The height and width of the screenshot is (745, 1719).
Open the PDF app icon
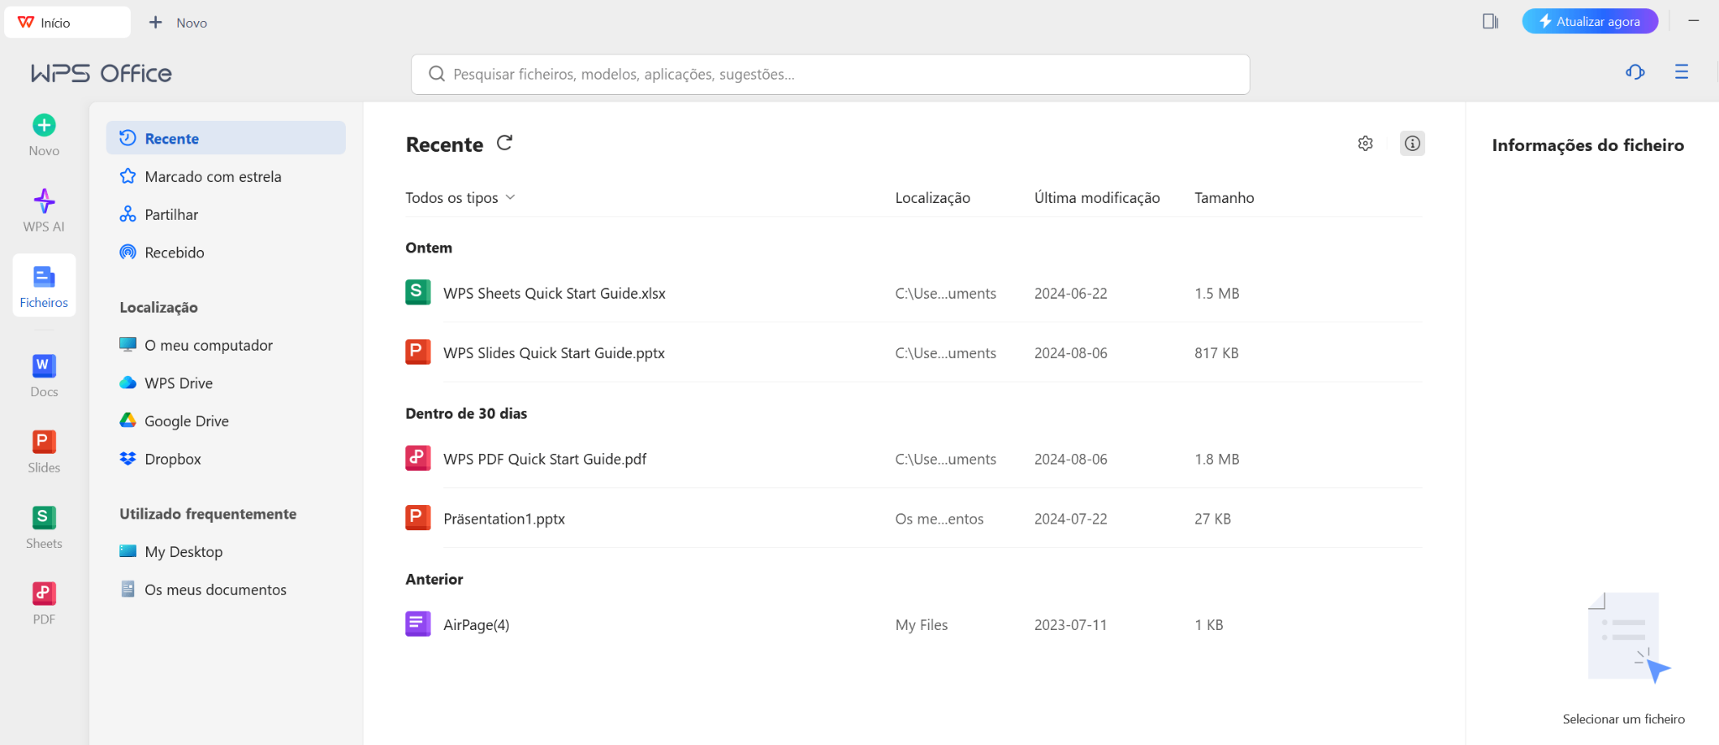click(44, 594)
